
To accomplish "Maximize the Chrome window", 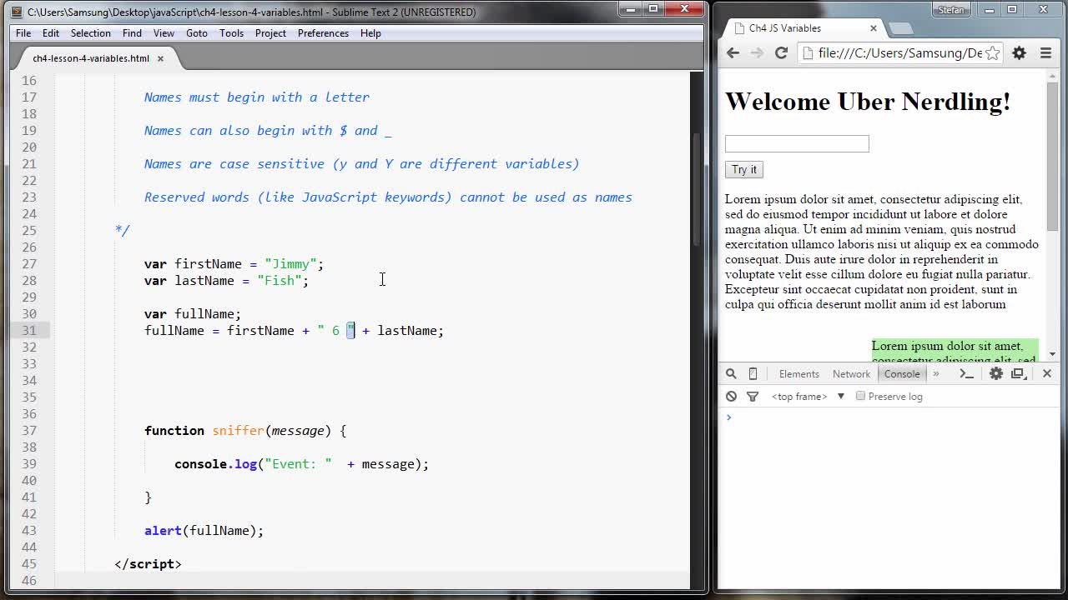I will (x=1012, y=9).
